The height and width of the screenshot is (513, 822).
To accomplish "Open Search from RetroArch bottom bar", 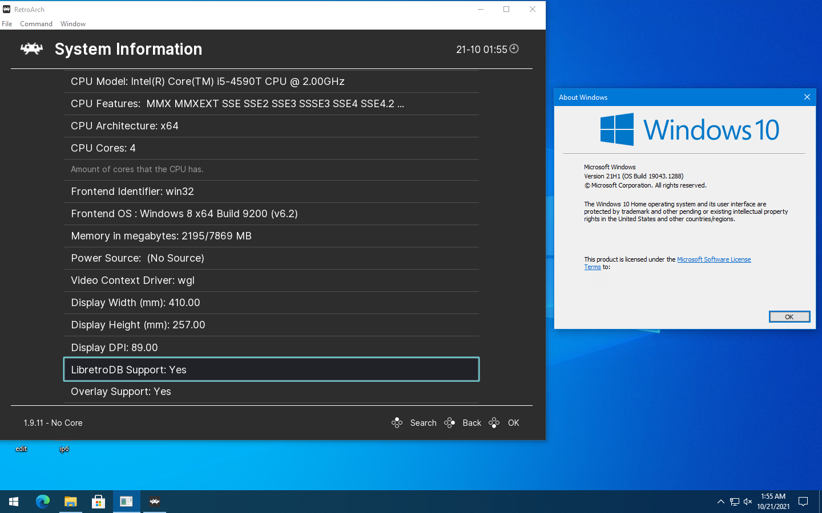I will point(423,422).
